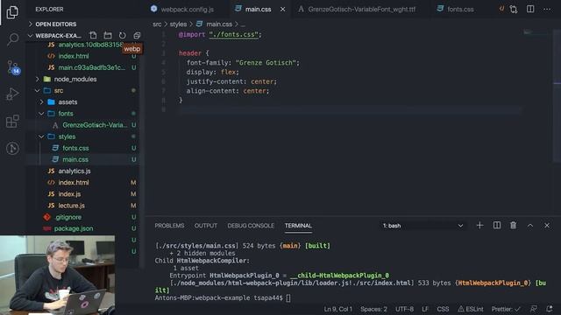561x315 pixels.
Task: Split the terminal panel
Action: click(497, 226)
